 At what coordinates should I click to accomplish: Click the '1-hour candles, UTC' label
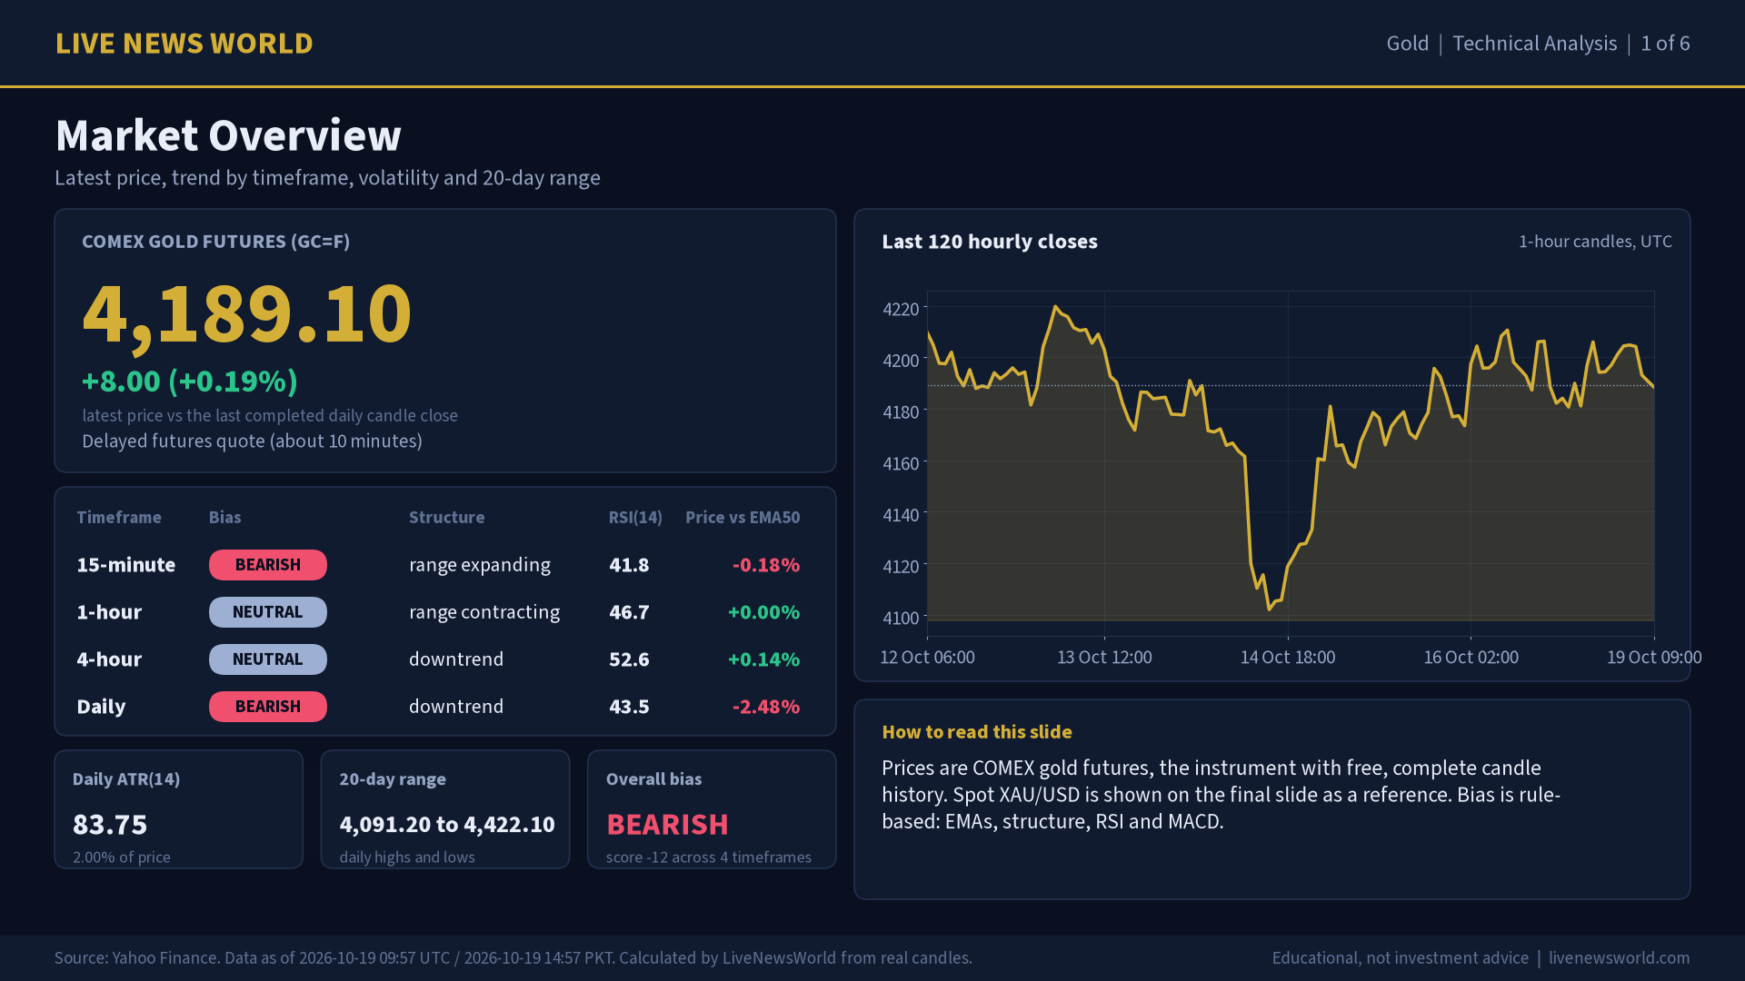pos(1595,242)
